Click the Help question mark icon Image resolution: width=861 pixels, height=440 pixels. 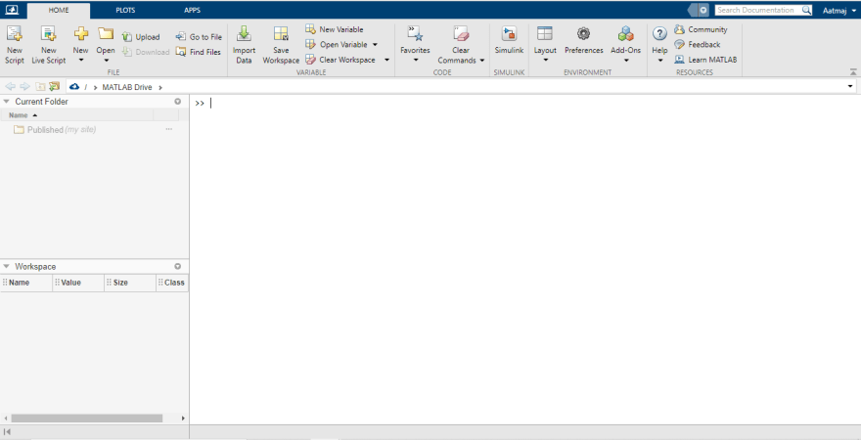659,34
